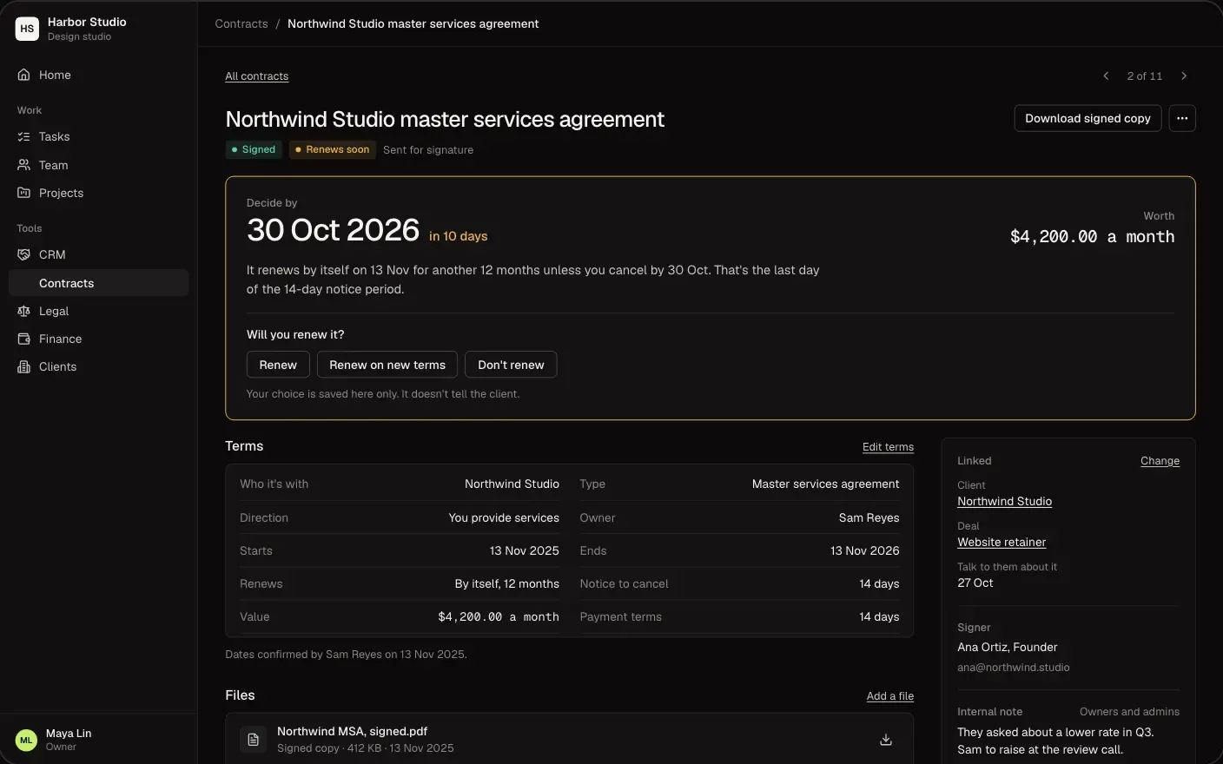Viewport: 1223px width, 764px height.
Task: Select Finance in the sidebar
Action: (x=98, y=339)
